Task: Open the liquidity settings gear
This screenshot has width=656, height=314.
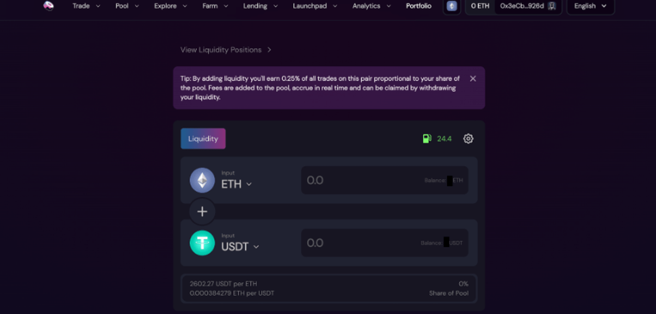Action: click(x=468, y=138)
